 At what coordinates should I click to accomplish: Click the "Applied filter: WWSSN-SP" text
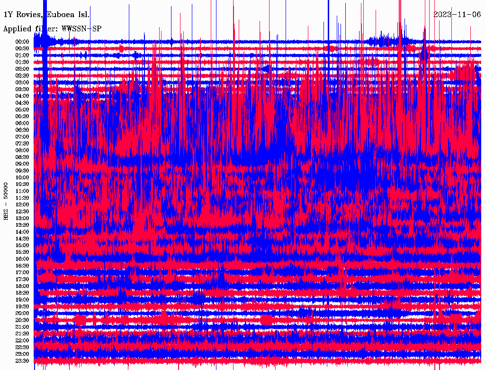[x=52, y=29]
